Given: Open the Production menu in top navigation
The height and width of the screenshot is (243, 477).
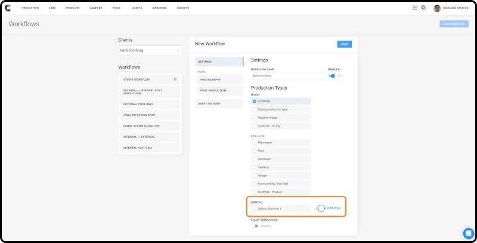Looking at the screenshot, I should [x=30, y=8].
